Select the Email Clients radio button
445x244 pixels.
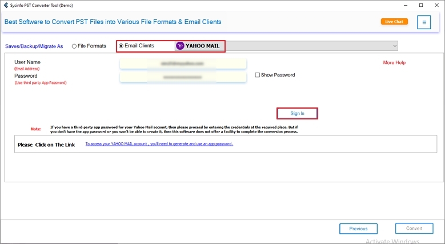pyautogui.click(x=121, y=46)
